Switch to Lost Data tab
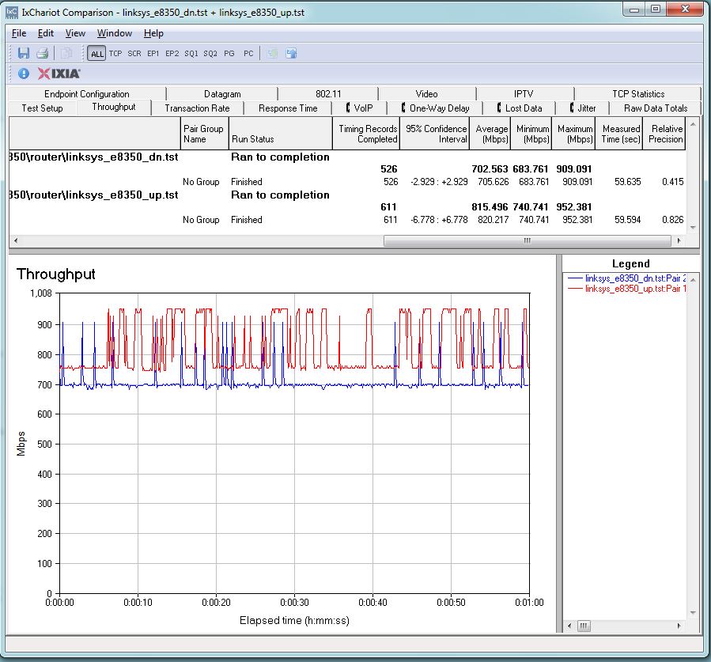Image resolution: width=711 pixels, height=662 pixels. pos(519,108)
